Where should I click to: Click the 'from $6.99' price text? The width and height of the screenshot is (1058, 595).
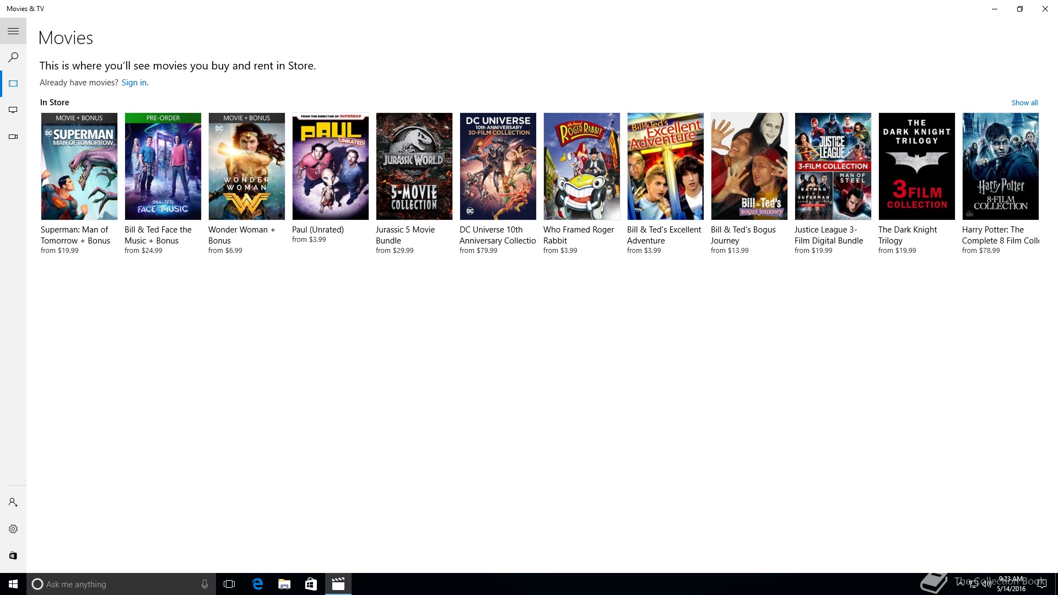click(225, 251)
